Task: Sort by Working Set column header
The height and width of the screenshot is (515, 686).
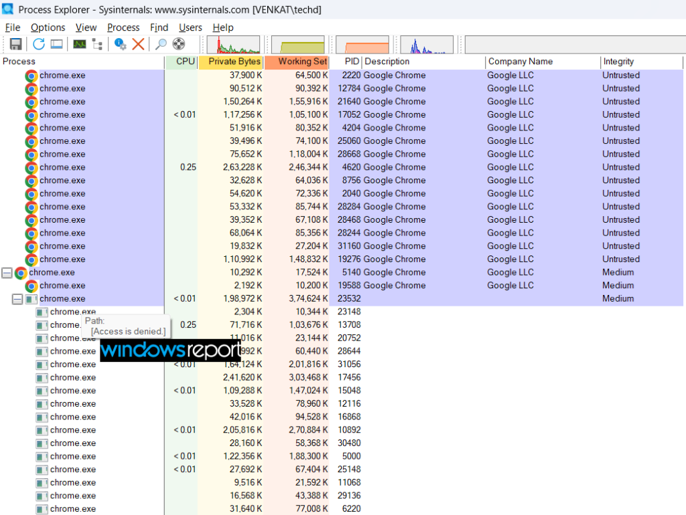Action: click(297, 62)
